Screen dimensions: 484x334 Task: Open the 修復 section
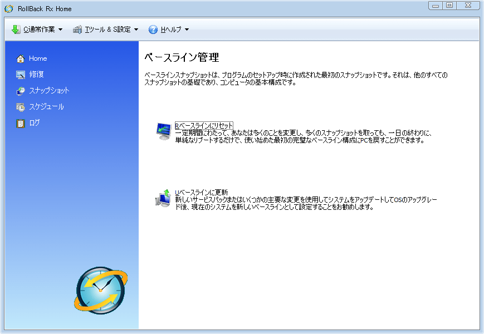pyautogui.click(x=36, y=75)
